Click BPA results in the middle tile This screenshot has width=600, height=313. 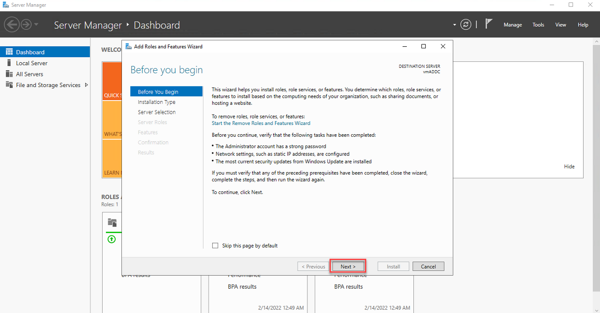click(242, 287)
